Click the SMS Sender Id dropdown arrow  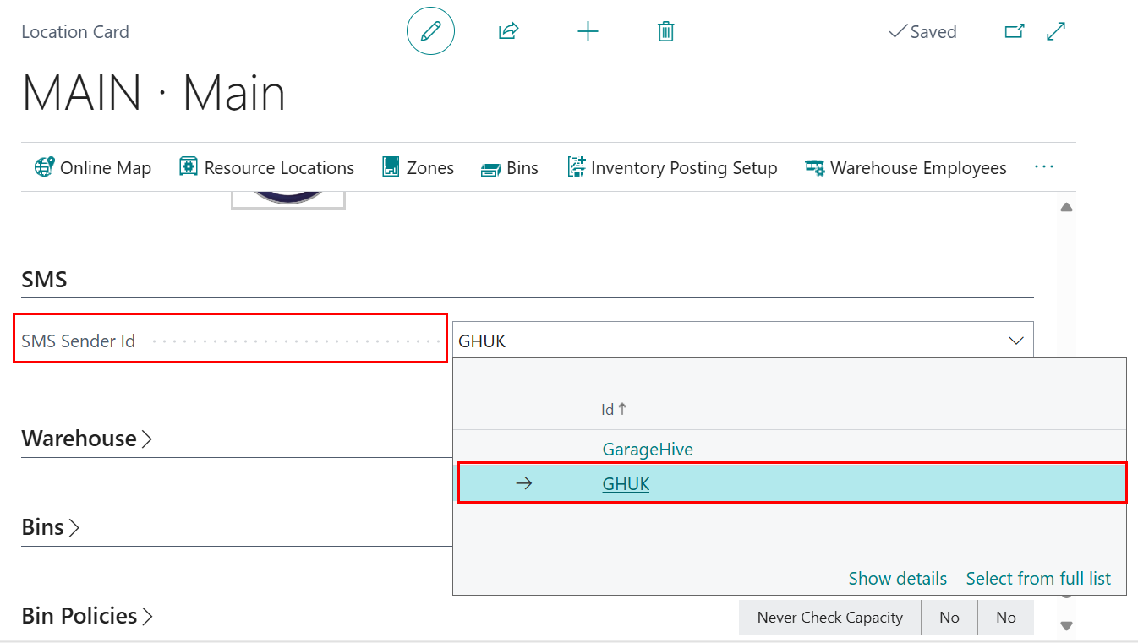[1016, 341]
